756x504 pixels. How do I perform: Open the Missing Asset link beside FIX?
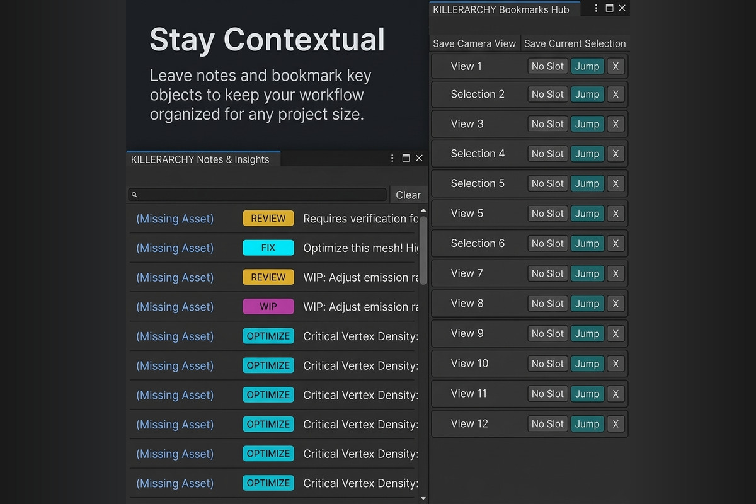[x=175, y=248]
